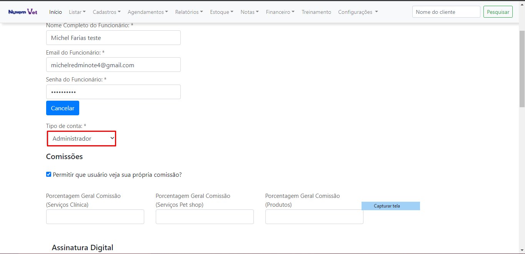
Task: Expand the Financeiro menu
Action: coord(280,12)
